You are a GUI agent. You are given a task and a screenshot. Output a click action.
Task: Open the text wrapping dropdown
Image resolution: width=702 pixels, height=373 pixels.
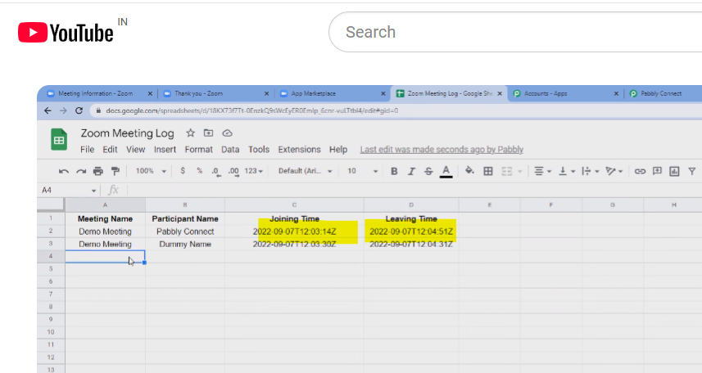(590, 171)
